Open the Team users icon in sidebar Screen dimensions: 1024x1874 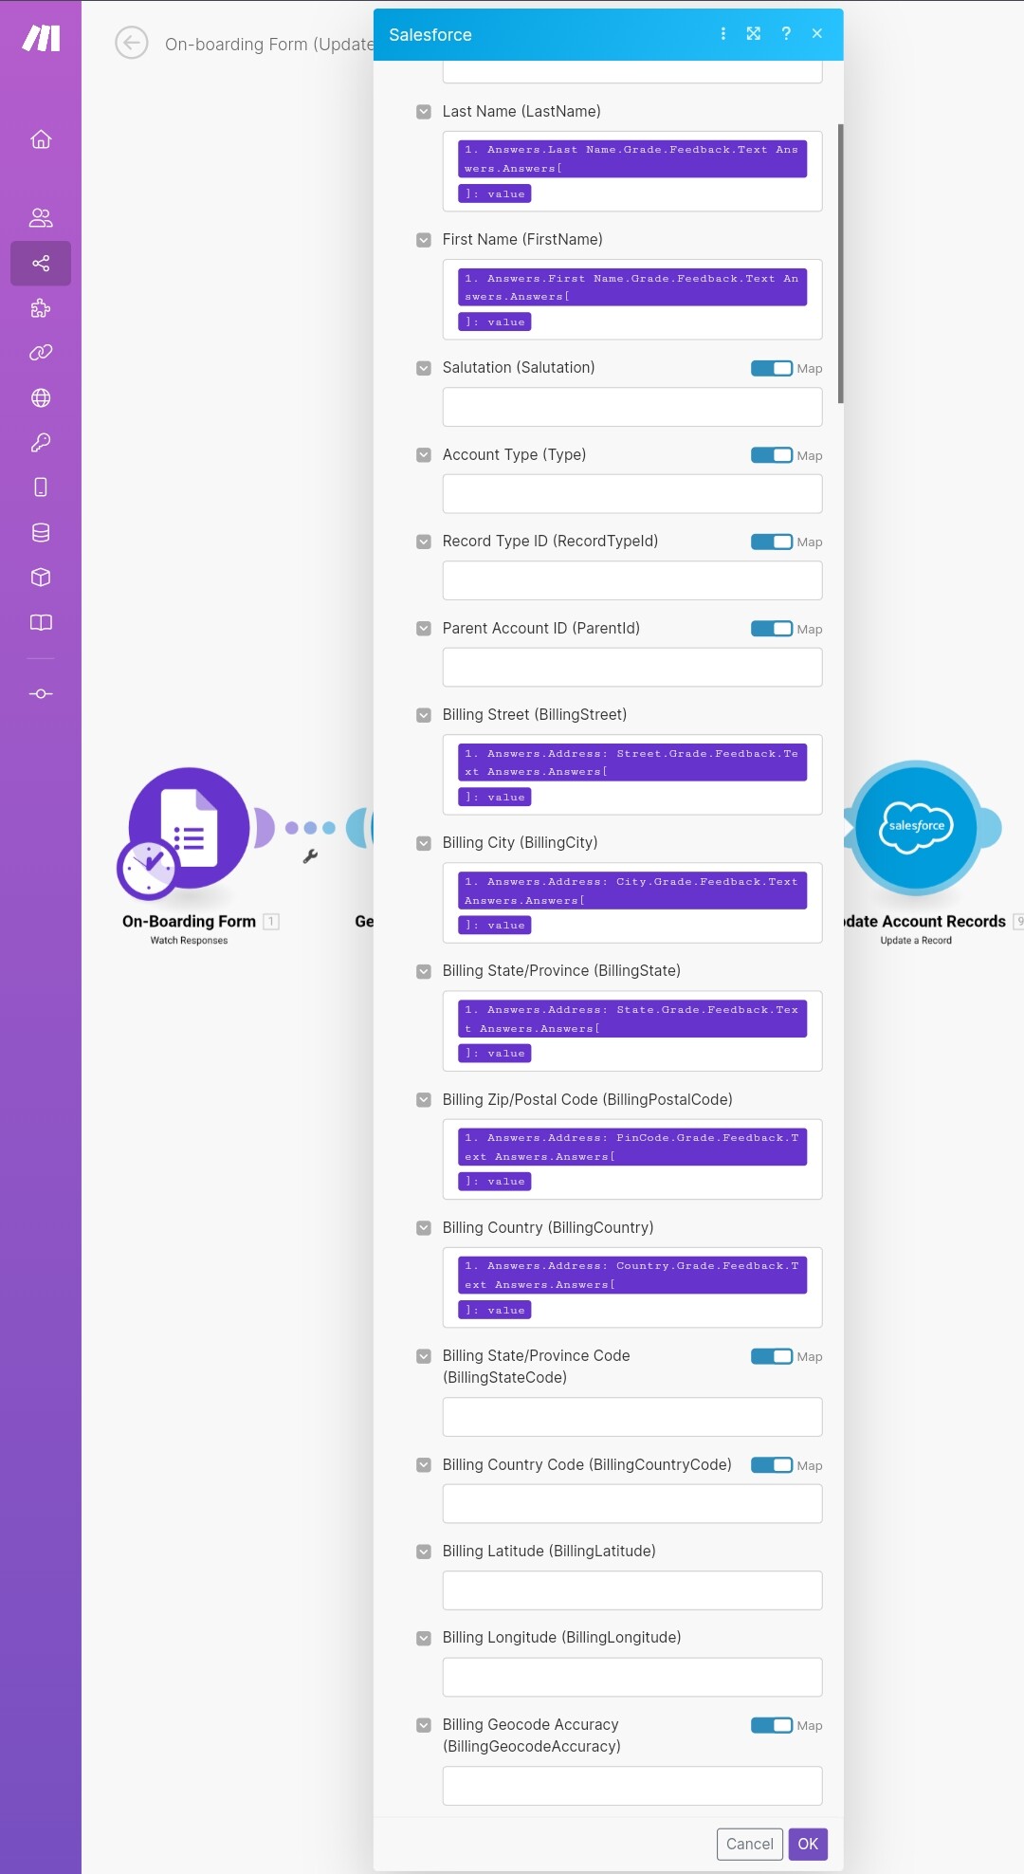point(41,218)
